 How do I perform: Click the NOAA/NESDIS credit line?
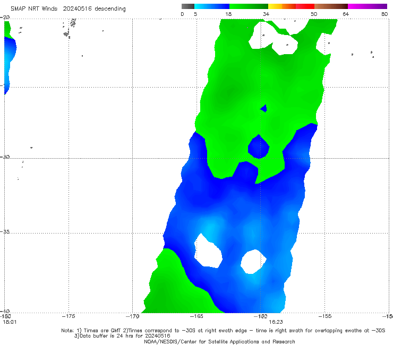[219, 342]
